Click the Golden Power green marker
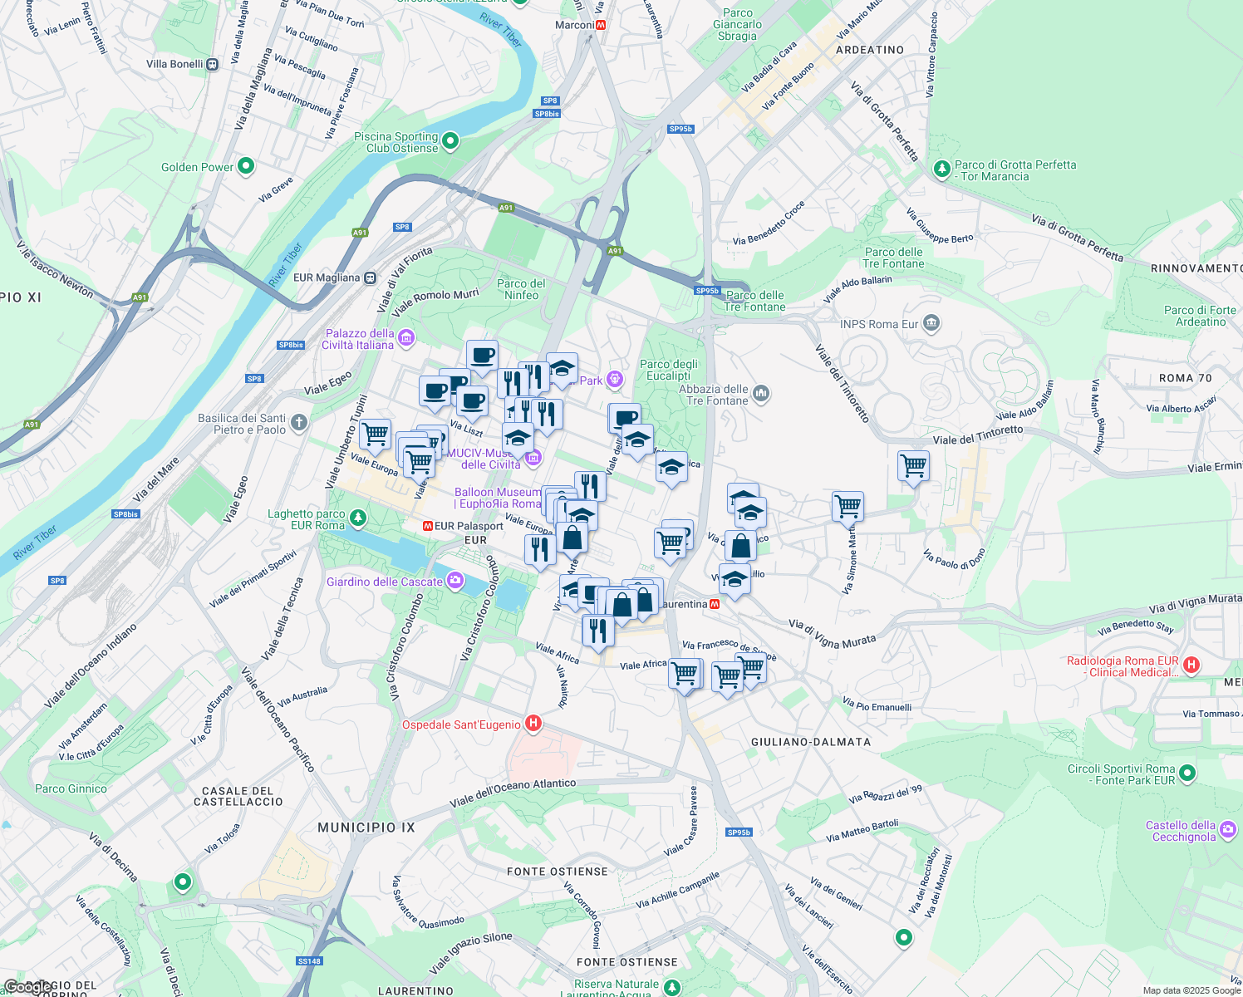The height and width of the screenshot is (997, 1243). click(246, 167)
